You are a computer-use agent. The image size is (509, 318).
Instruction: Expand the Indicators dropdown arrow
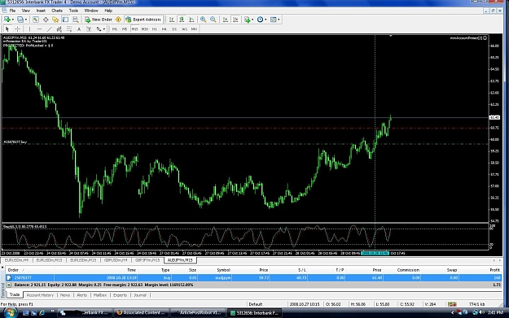pyautogui.click(x=252, y=20)
